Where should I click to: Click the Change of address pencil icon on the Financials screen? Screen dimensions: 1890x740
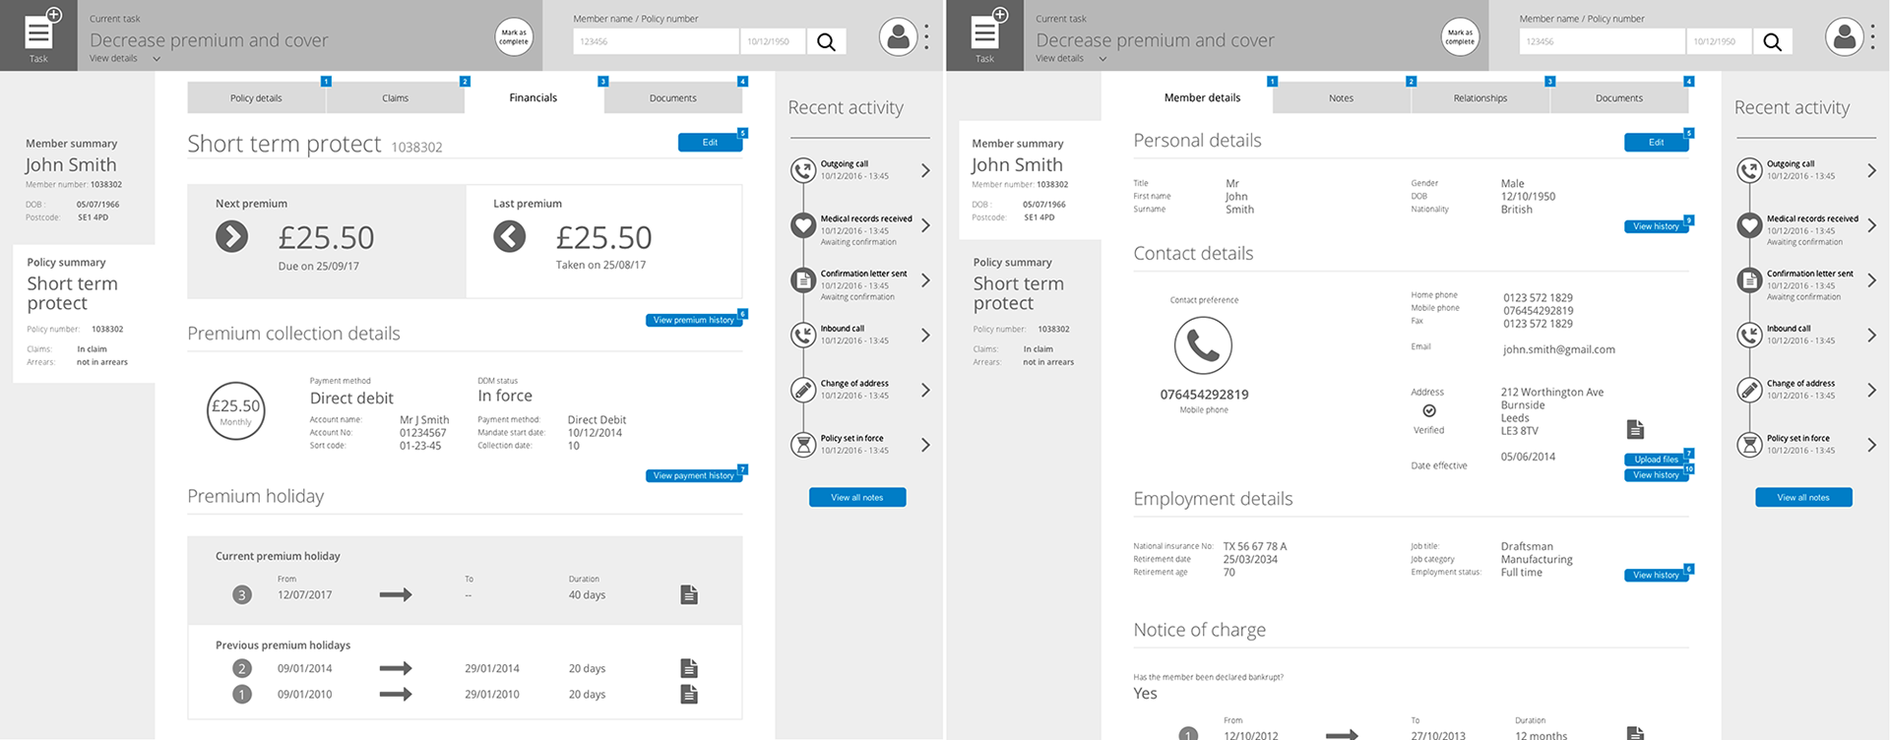(x=803, y=390)
